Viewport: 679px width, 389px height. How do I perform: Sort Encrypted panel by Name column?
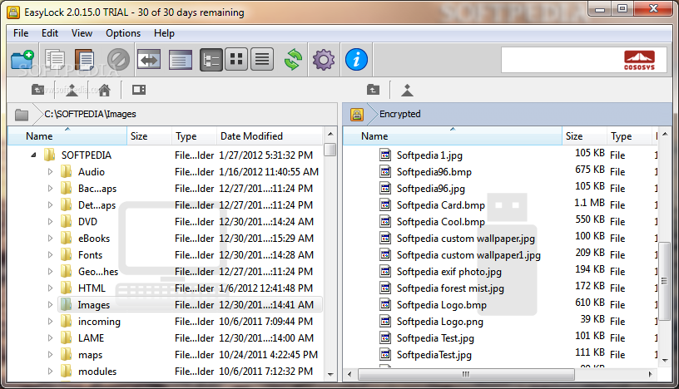pos(453,136)
